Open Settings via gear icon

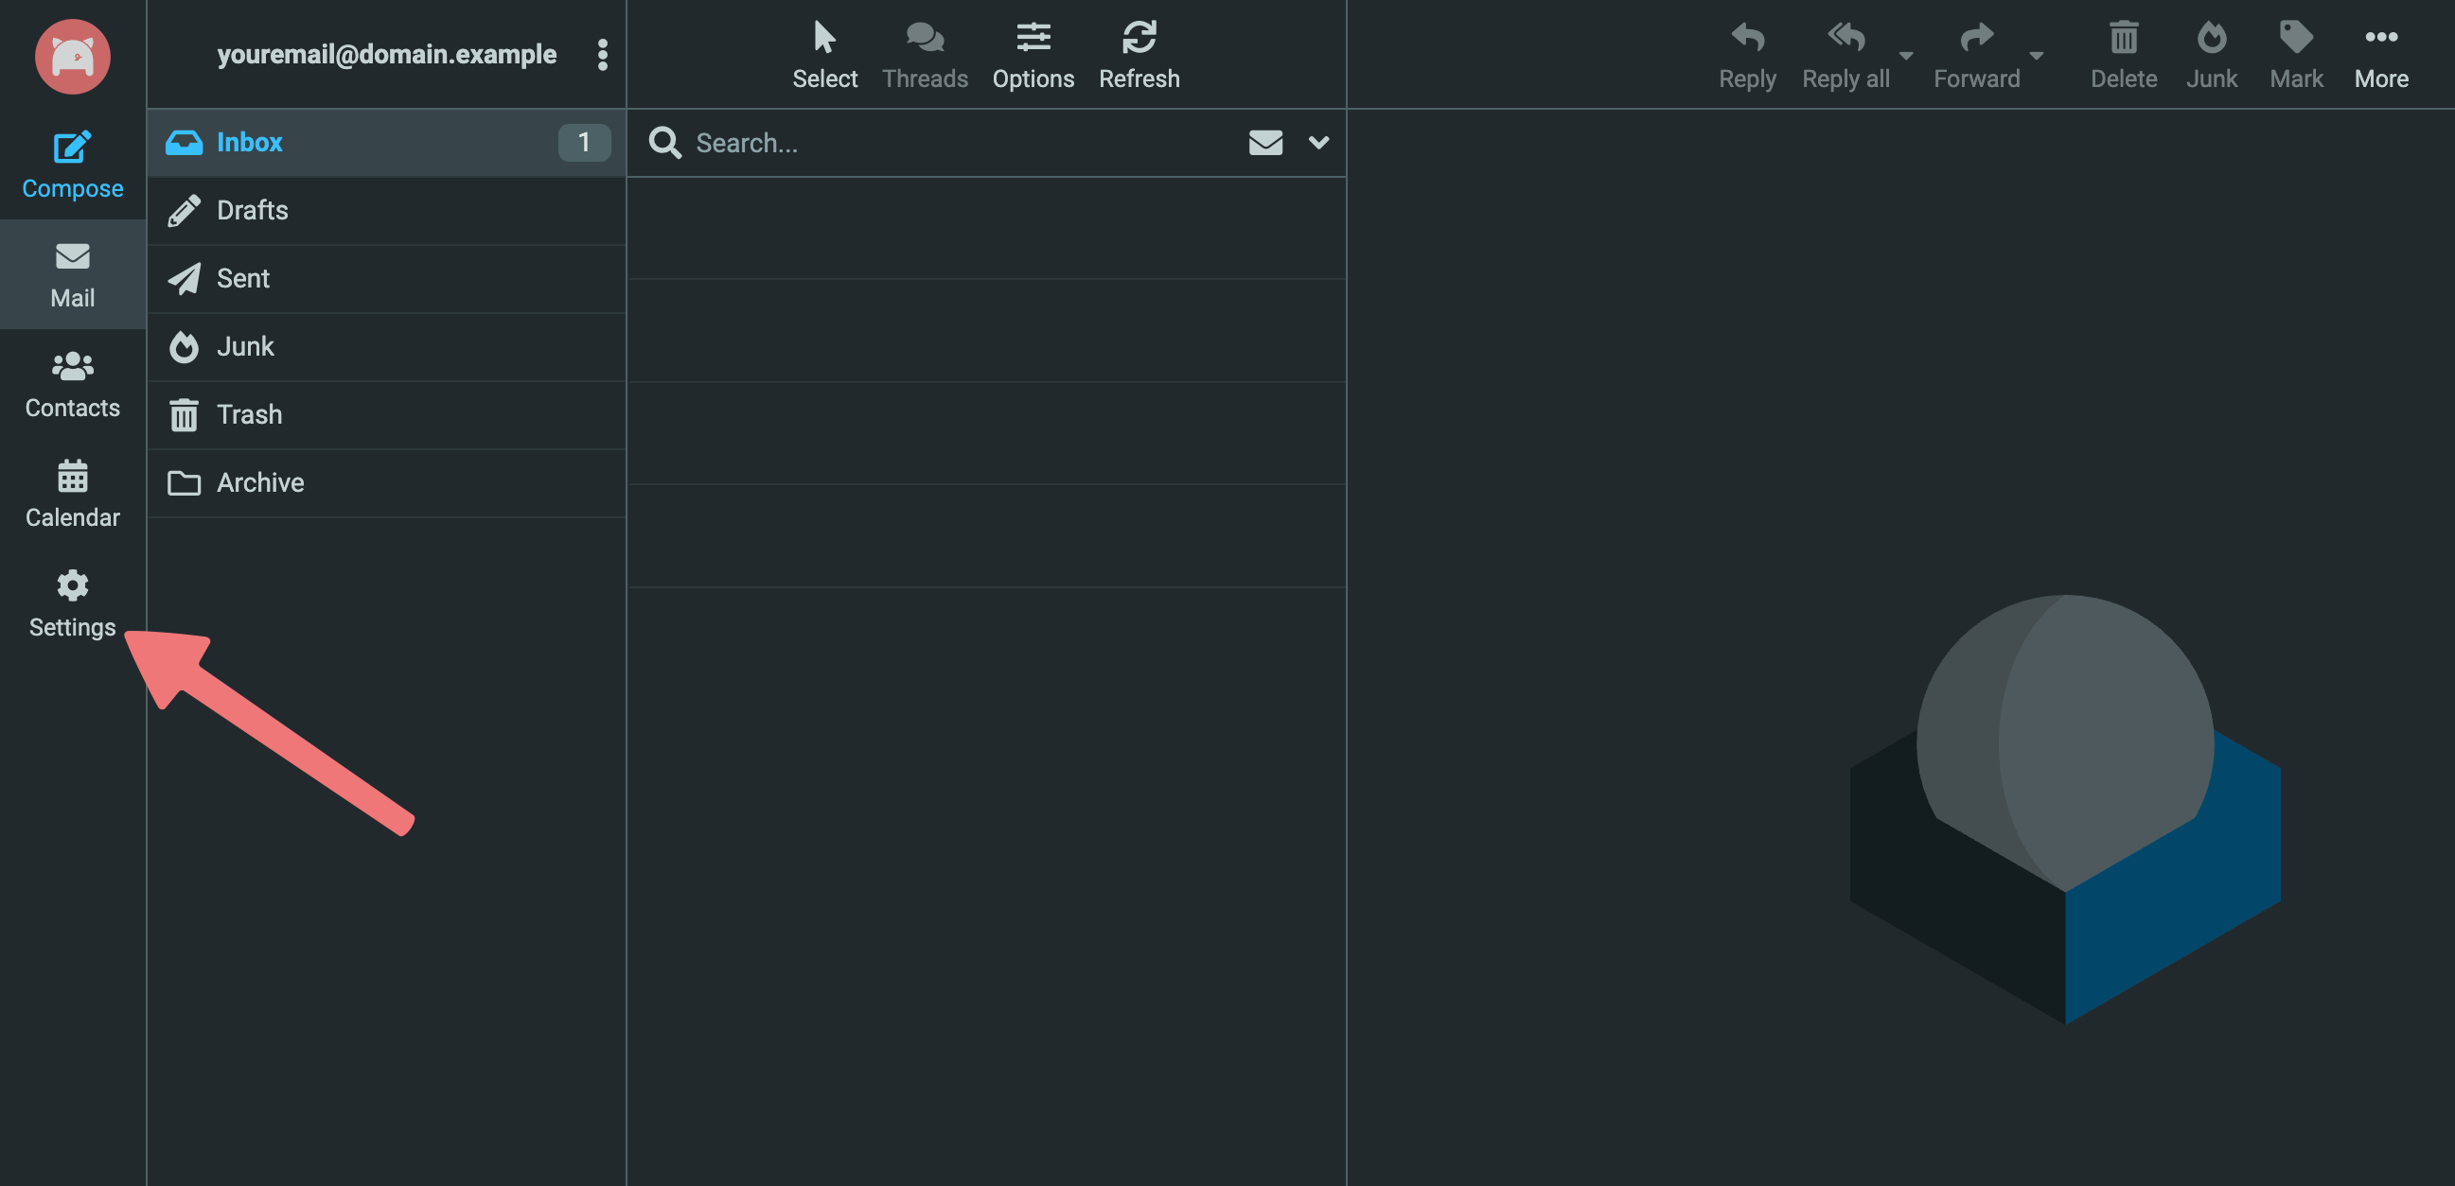click(x=73, y=585)
